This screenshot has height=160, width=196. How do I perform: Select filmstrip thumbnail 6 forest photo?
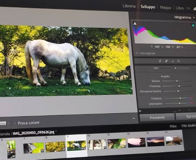[11, 149]
